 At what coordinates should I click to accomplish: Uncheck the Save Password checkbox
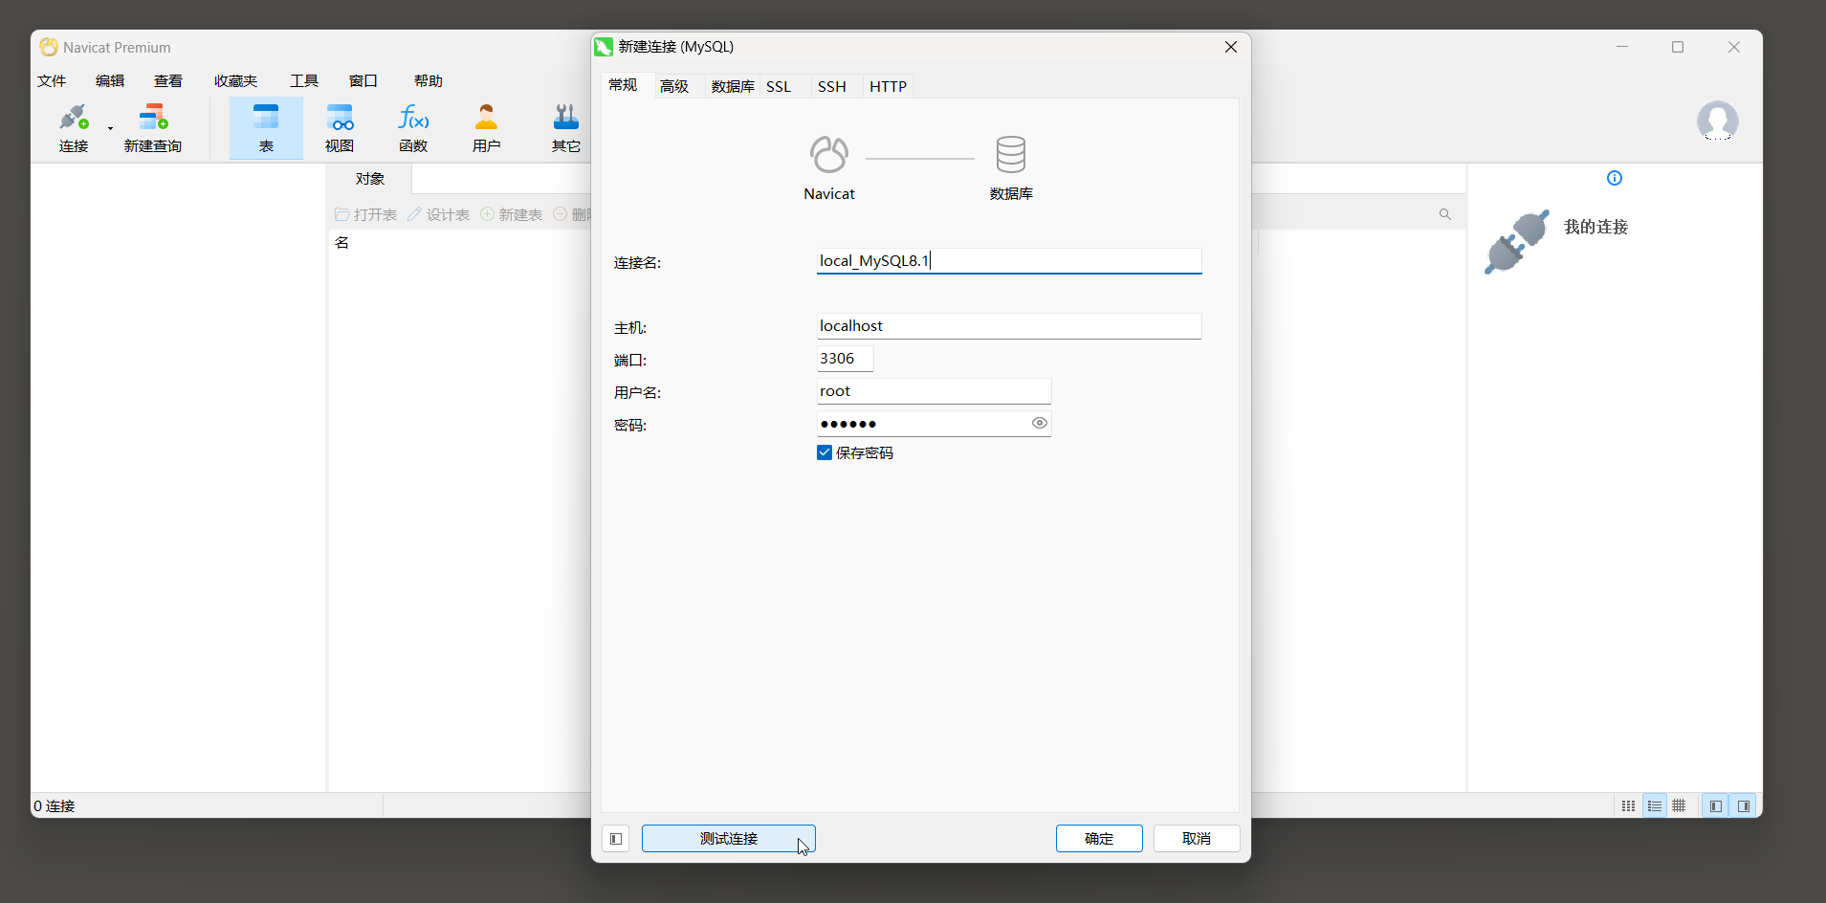pos(825,452)
